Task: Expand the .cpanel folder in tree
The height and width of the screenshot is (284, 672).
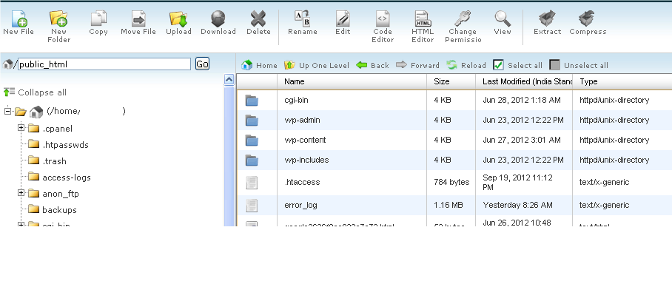Action: pyautogui.click(x=21, y=127)
